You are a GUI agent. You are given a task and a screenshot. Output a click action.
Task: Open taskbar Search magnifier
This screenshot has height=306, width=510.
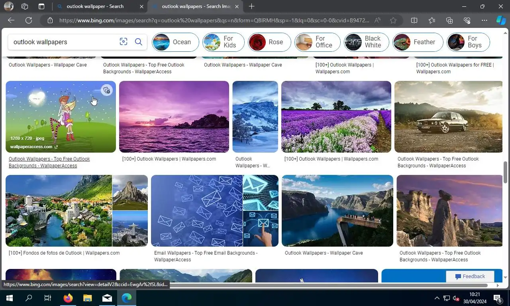[29, 298]
